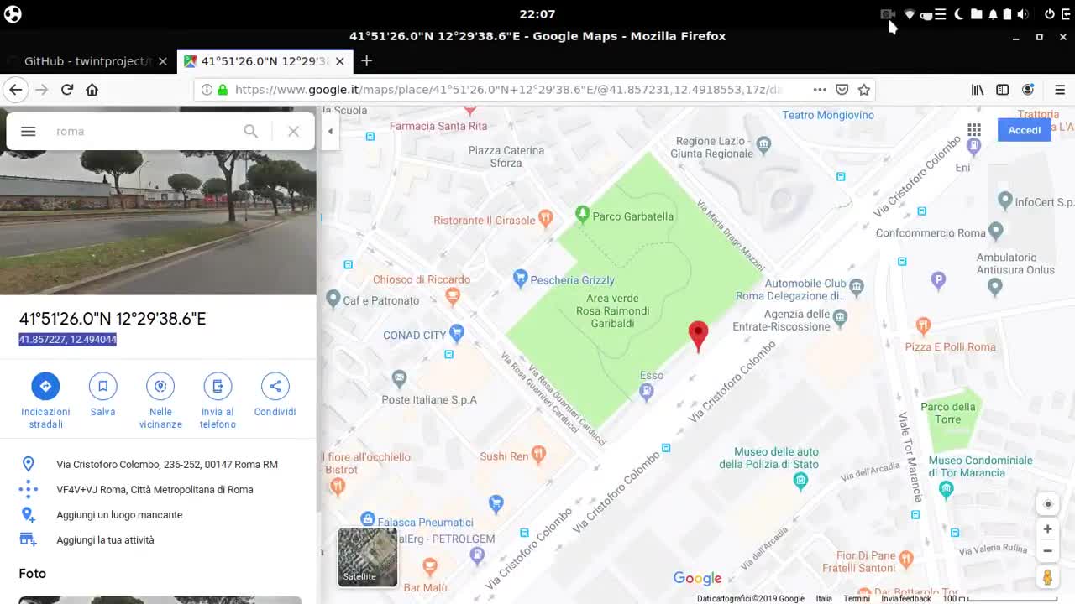
Task: Select the Google Maps coordinates tab
Action: tap(264, 61)
